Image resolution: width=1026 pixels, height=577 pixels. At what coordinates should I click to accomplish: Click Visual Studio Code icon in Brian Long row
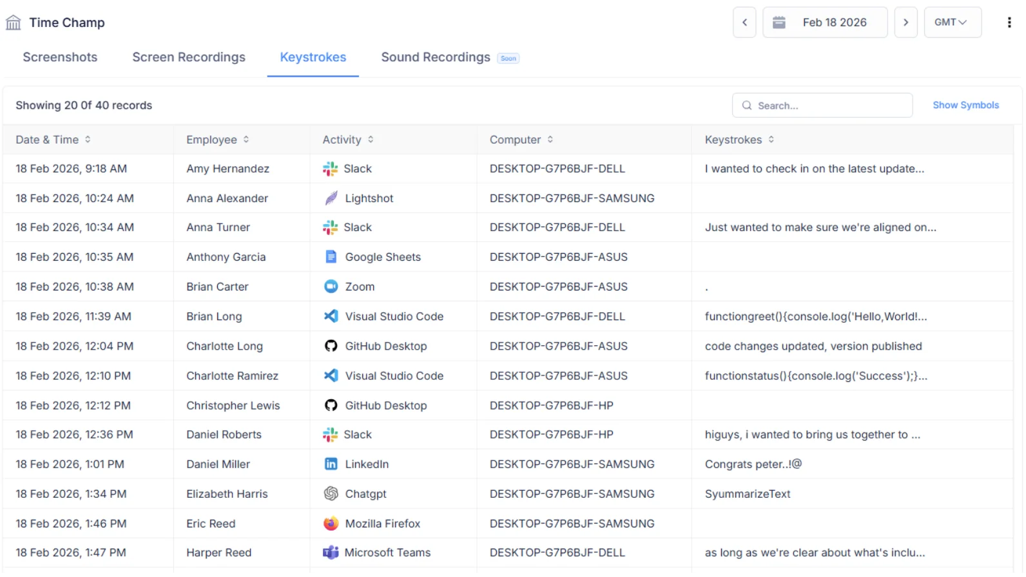click(331, 316)
